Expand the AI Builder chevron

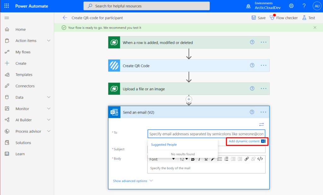49,120
